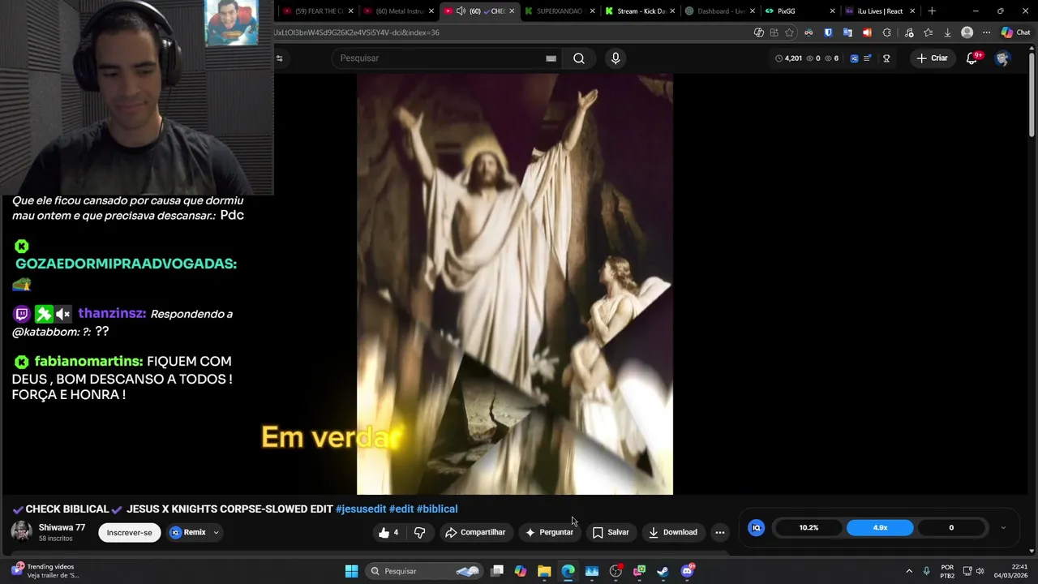Viewport: 1038px width, 584px height.
Task: Click the Perguntar ask button
Action: 549,533
